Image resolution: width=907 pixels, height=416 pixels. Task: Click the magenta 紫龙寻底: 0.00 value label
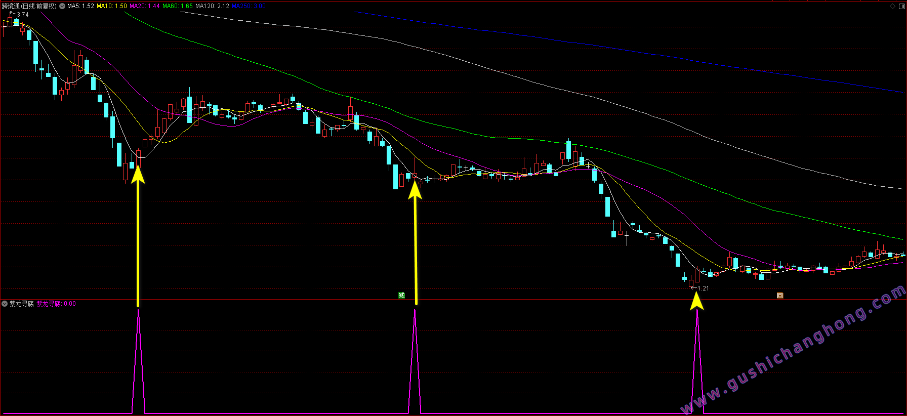(x=56, y=304)
